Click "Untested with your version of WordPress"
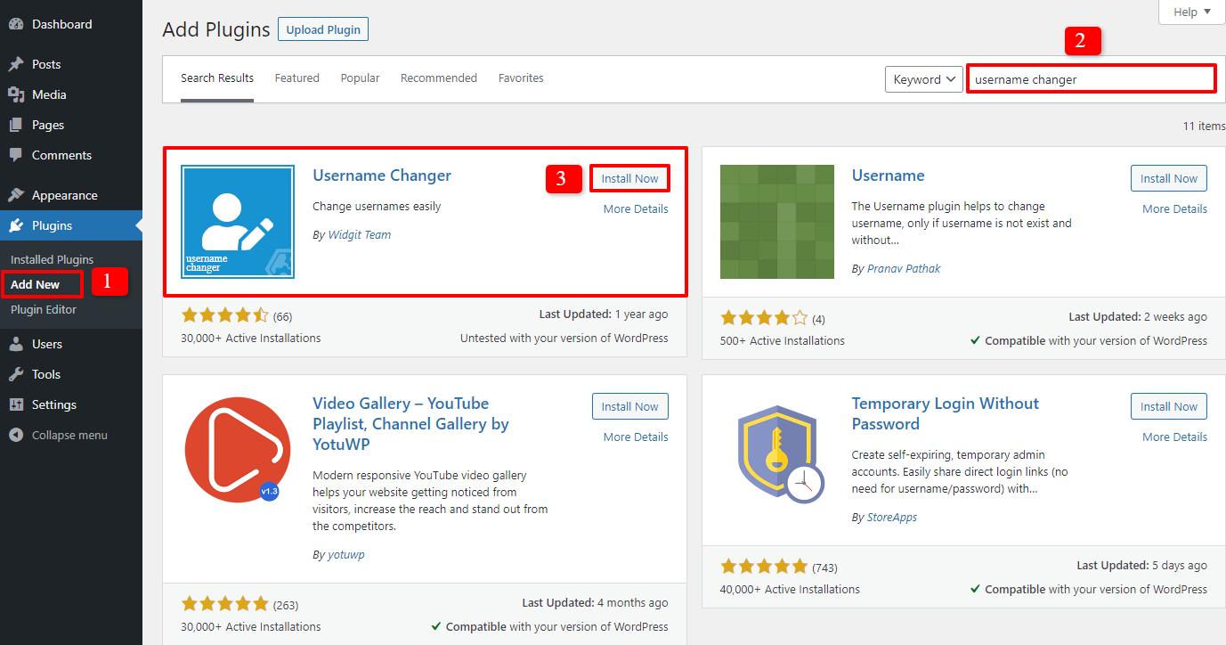The height and width of the screenshot is (645, 1226). tap(564, 338)
